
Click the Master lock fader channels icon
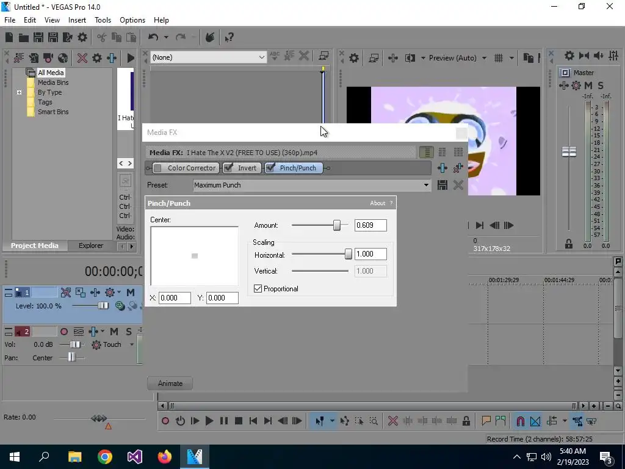[x=569, y=244]
